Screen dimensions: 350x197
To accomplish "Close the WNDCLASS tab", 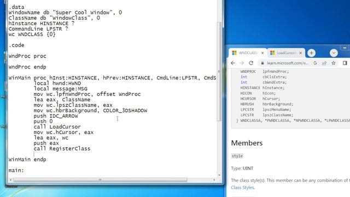I will (262, 53).
